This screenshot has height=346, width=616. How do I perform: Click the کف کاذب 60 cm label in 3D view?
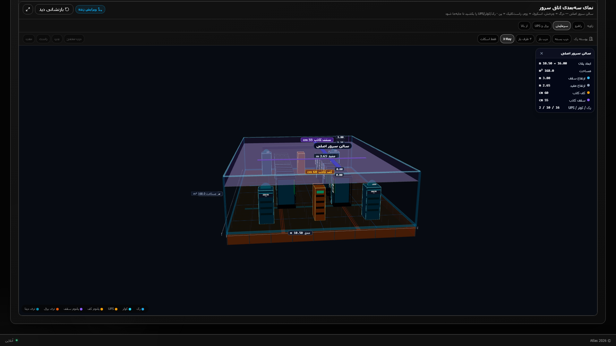[320, 172]
